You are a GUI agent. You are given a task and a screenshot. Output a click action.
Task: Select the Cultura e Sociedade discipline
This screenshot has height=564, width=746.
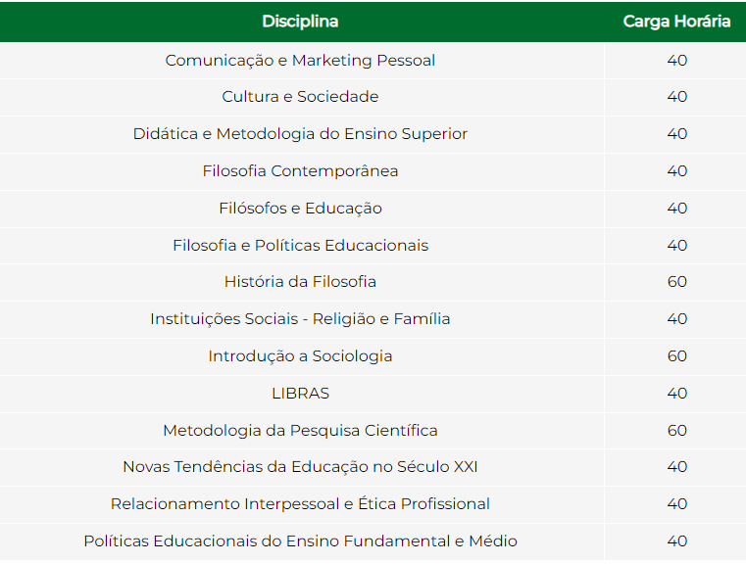pyautogui.click(x=300, y=97)
